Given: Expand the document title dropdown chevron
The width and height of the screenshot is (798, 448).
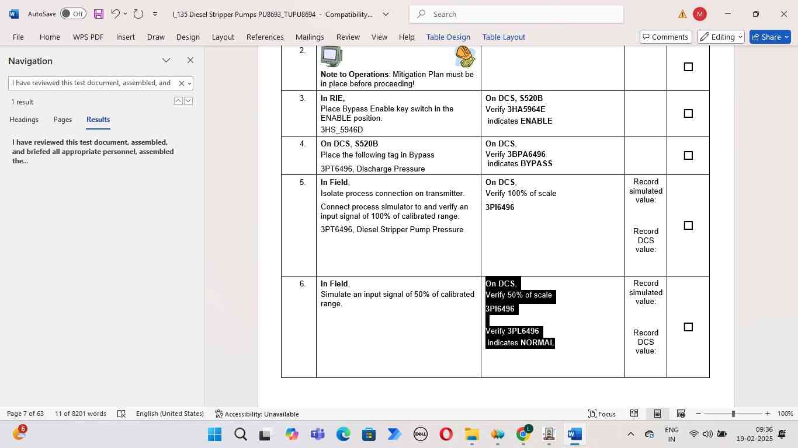Looking at the screenshot, I should pyautogui.click(x=386, y=14).
